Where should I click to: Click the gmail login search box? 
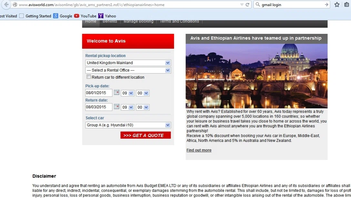coord(291,5)
